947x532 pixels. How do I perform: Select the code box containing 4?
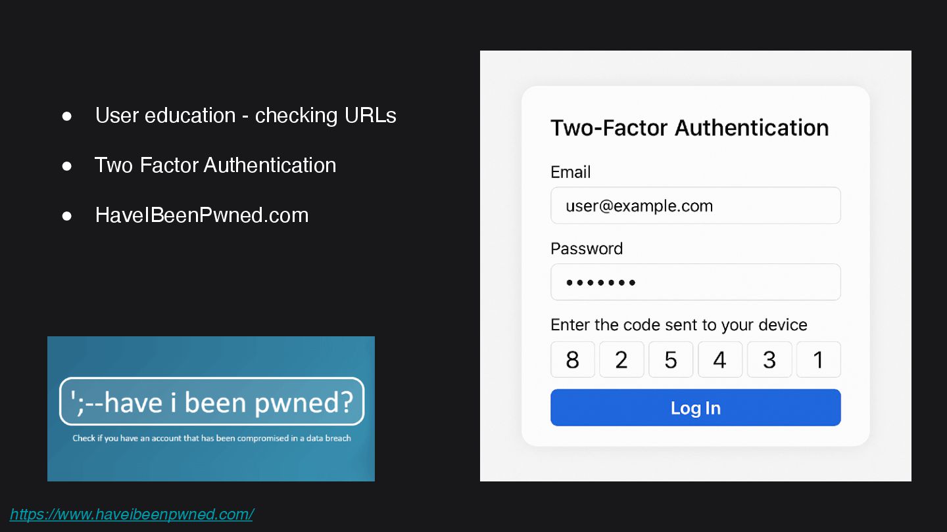(720, 360)
